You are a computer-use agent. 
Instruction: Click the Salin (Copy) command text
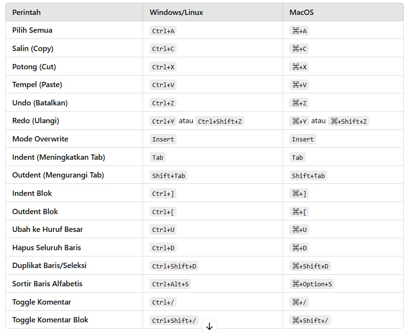pyautogui.click(x=33, y=49)
